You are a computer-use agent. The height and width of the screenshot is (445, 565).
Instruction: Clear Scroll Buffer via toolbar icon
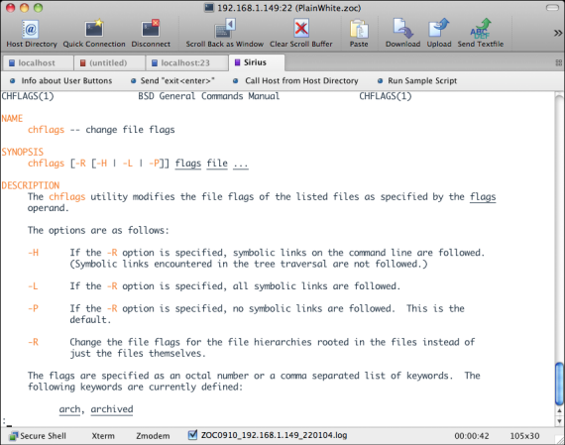coord(301,29)
